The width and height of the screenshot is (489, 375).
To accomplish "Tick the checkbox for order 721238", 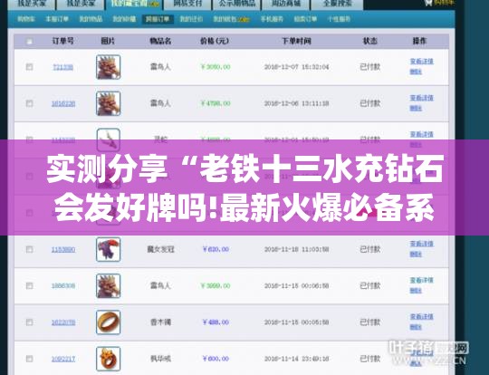I will [29, 67].
